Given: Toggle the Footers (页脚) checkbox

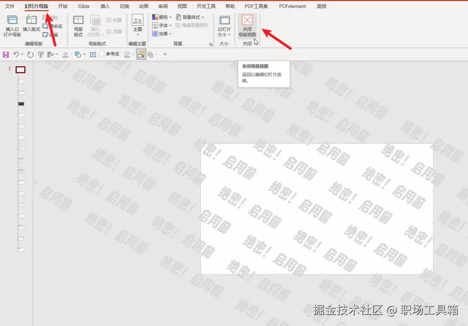Looking at the screenshot, I should coord(109,31).
